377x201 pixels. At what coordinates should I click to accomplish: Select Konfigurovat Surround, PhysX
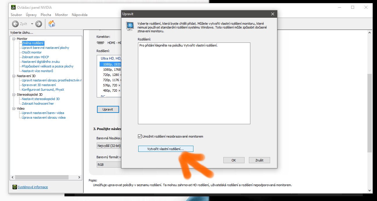pyautogui.click(x=43, y=90)
